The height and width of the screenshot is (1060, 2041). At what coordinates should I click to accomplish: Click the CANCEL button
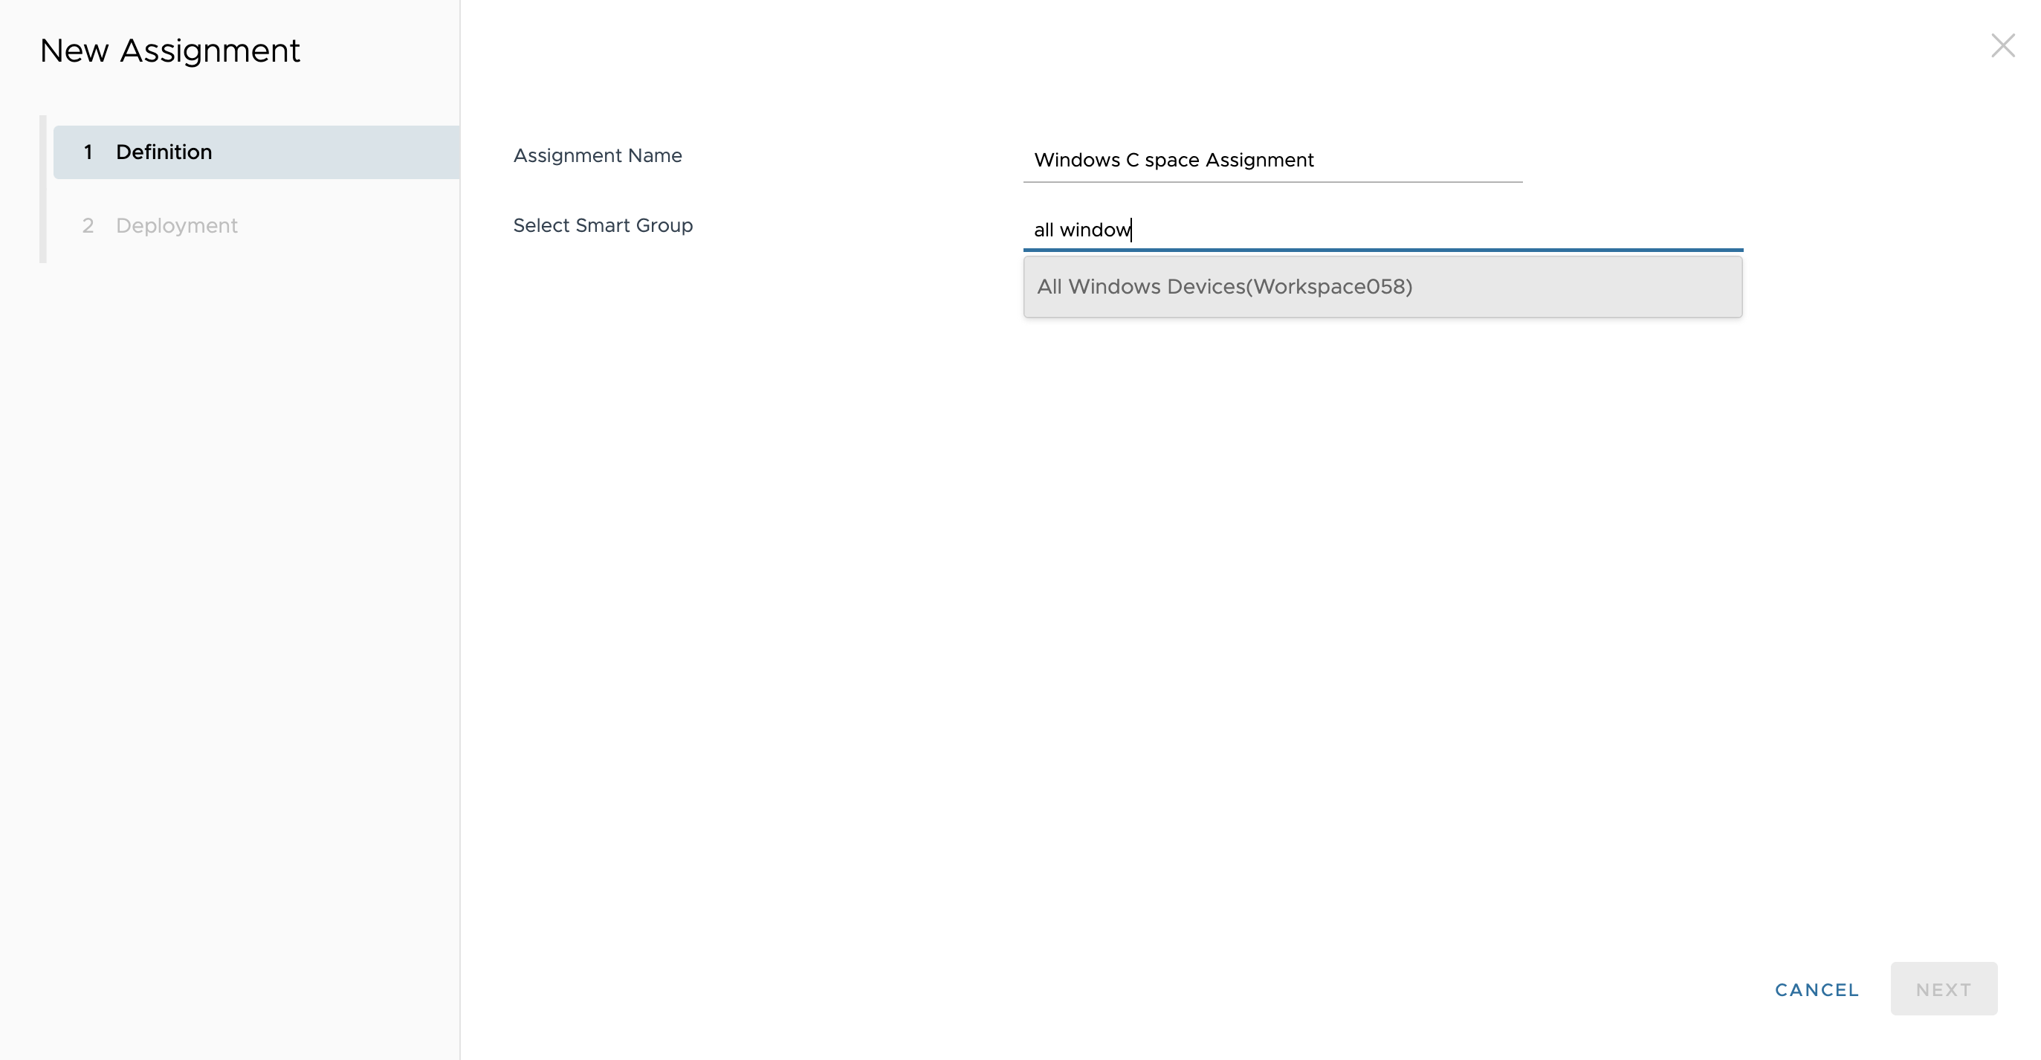pyautogui.click(x=1816, y=989)
